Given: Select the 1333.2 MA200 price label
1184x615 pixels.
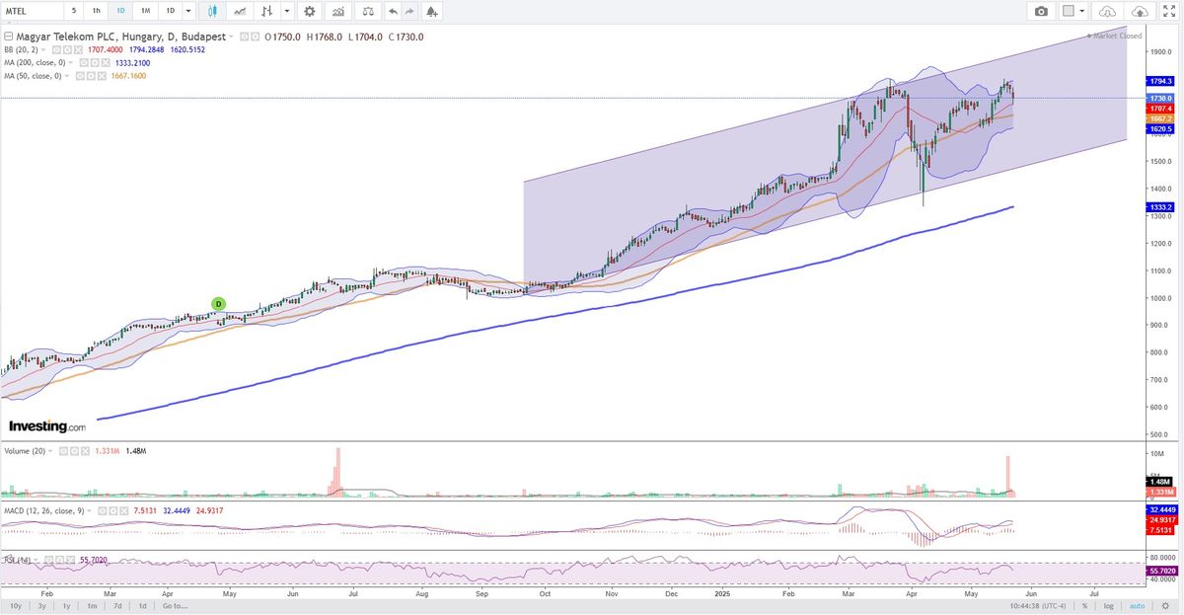Looking at the screenshot, I should tap(1161, 207).
